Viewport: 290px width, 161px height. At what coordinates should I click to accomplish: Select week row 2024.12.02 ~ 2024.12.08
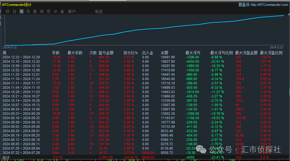pyautogui.click(x=145, y=70)
